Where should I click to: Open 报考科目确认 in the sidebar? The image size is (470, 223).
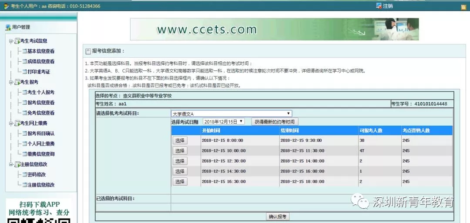[x=41, y=133]
